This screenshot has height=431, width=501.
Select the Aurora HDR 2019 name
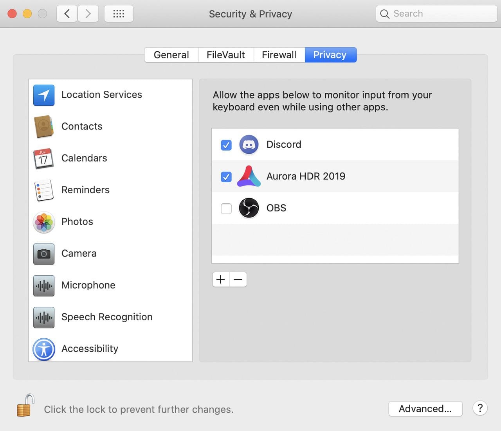[x=306, y=176]
